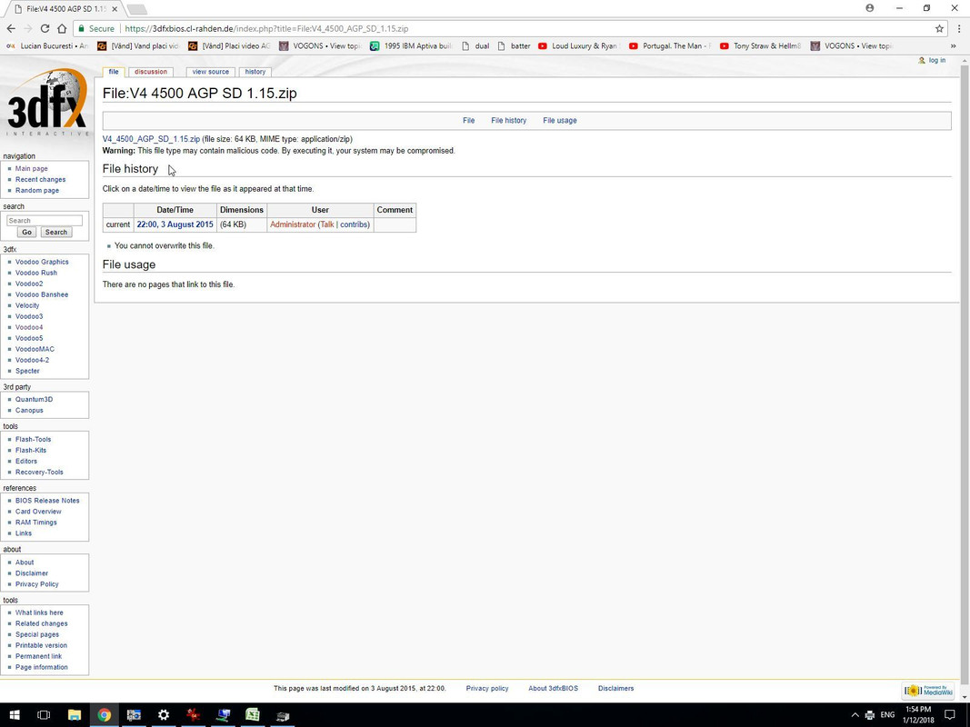
Task: Click the Go button
Action: tap(26, 233)
